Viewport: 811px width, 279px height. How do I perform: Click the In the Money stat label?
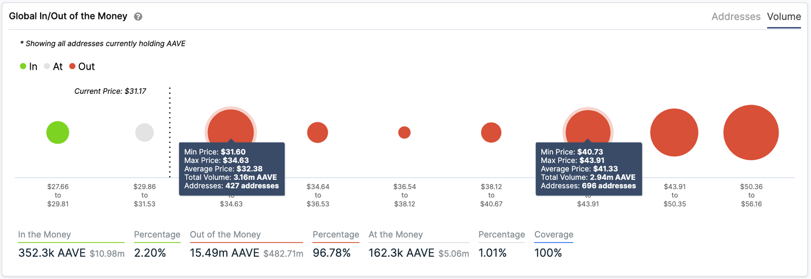tap(44, 235)
